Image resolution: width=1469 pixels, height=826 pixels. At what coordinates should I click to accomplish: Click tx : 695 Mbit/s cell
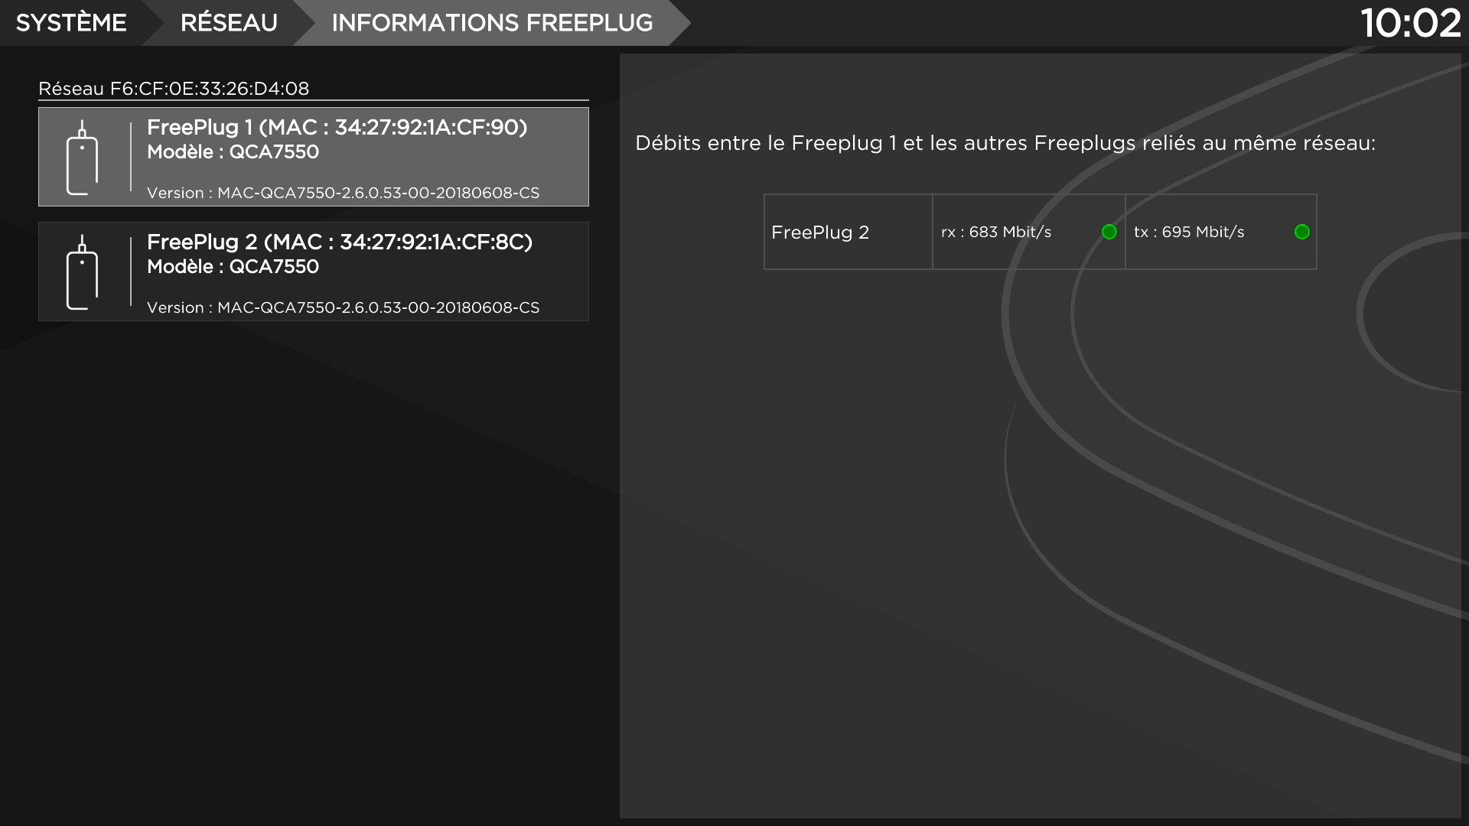click(x=1189, y=233)
